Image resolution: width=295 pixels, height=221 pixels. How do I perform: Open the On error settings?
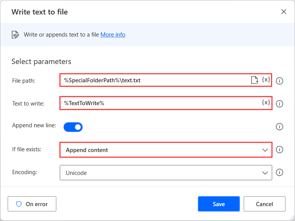32,204
